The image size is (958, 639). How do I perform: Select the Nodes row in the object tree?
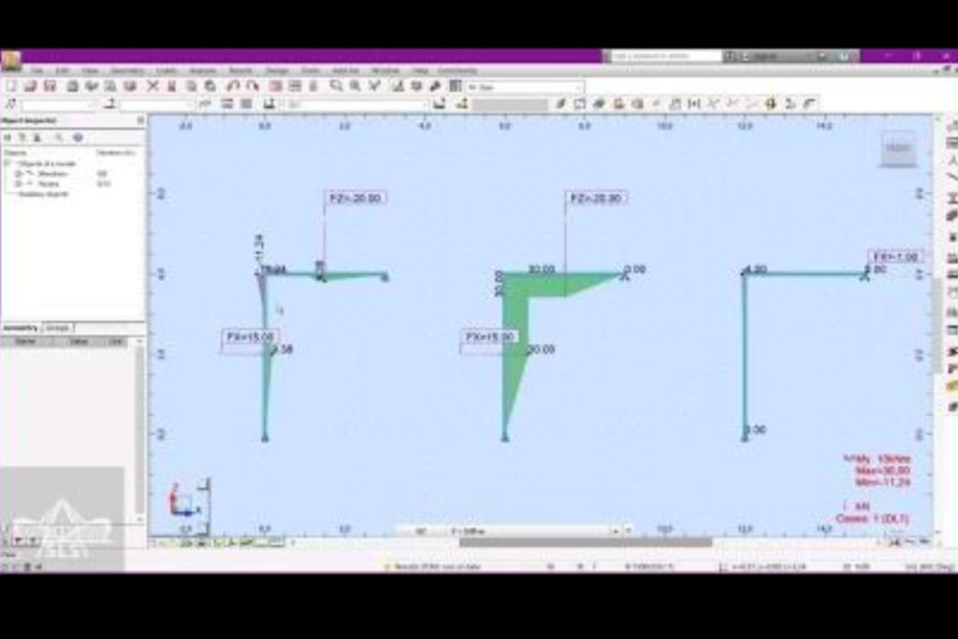coord(49,183)
